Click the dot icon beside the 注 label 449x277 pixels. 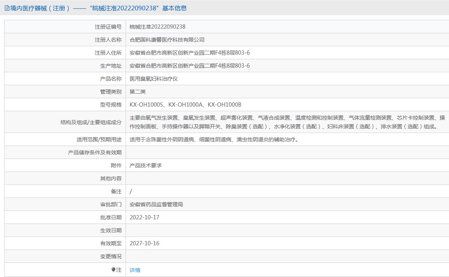[x=113, y=270]
